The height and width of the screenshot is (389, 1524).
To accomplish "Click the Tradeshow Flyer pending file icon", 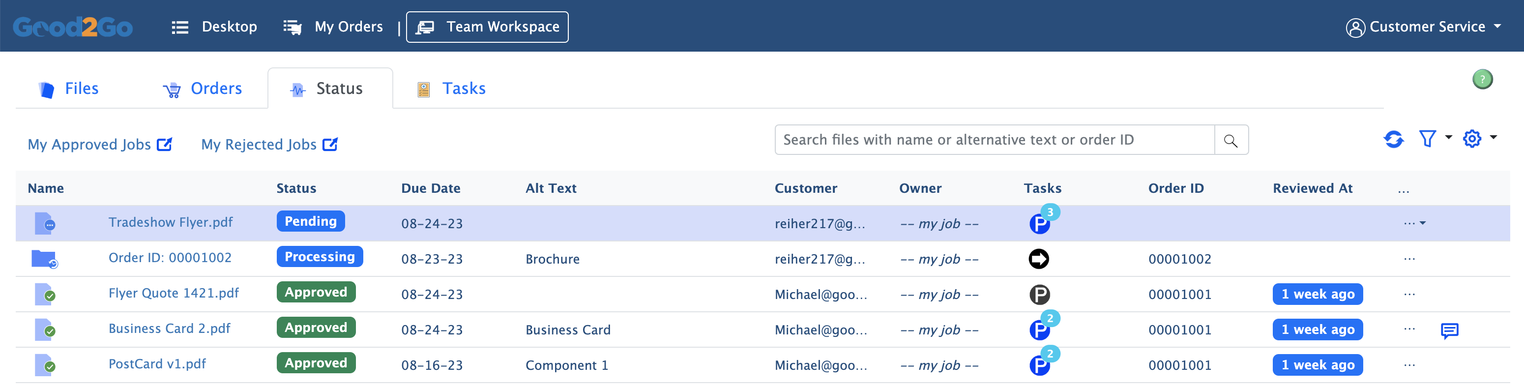I will [x=45, y=223].
